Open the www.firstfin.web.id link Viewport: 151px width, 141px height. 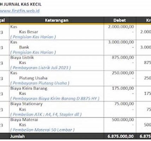click(19, 11)
